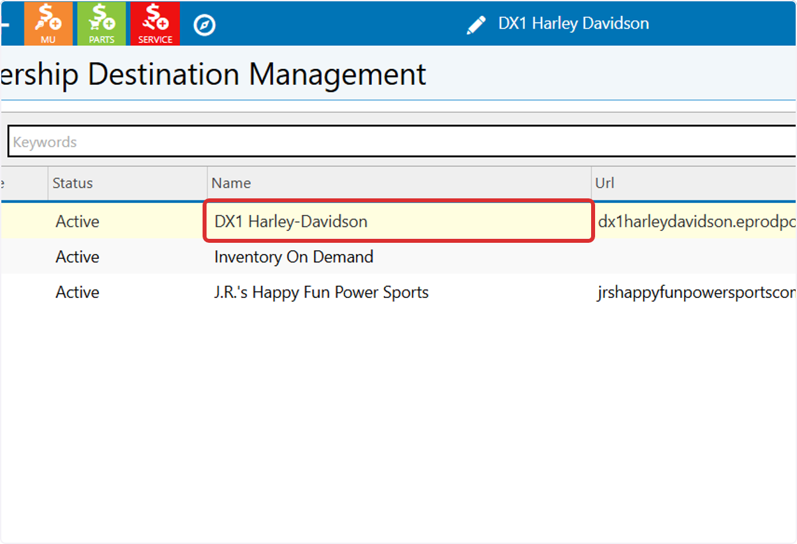The width and height of the screenshot is (797, 544).
Task: Sort by the Status column header
Action: 128,183
